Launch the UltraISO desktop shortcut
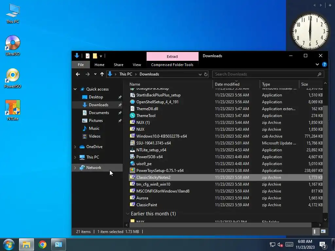 coord(13,45)
